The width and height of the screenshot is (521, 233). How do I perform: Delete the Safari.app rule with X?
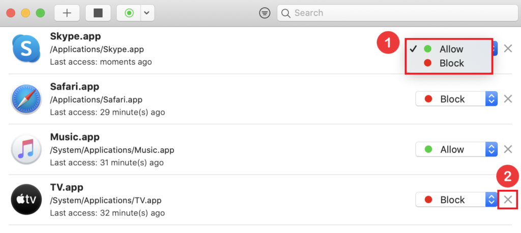[508, 99]
